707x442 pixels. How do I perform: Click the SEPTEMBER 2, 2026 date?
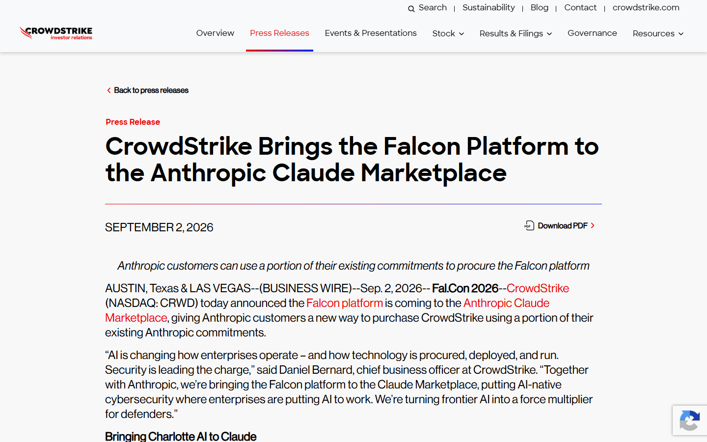(x=159, y=227)
